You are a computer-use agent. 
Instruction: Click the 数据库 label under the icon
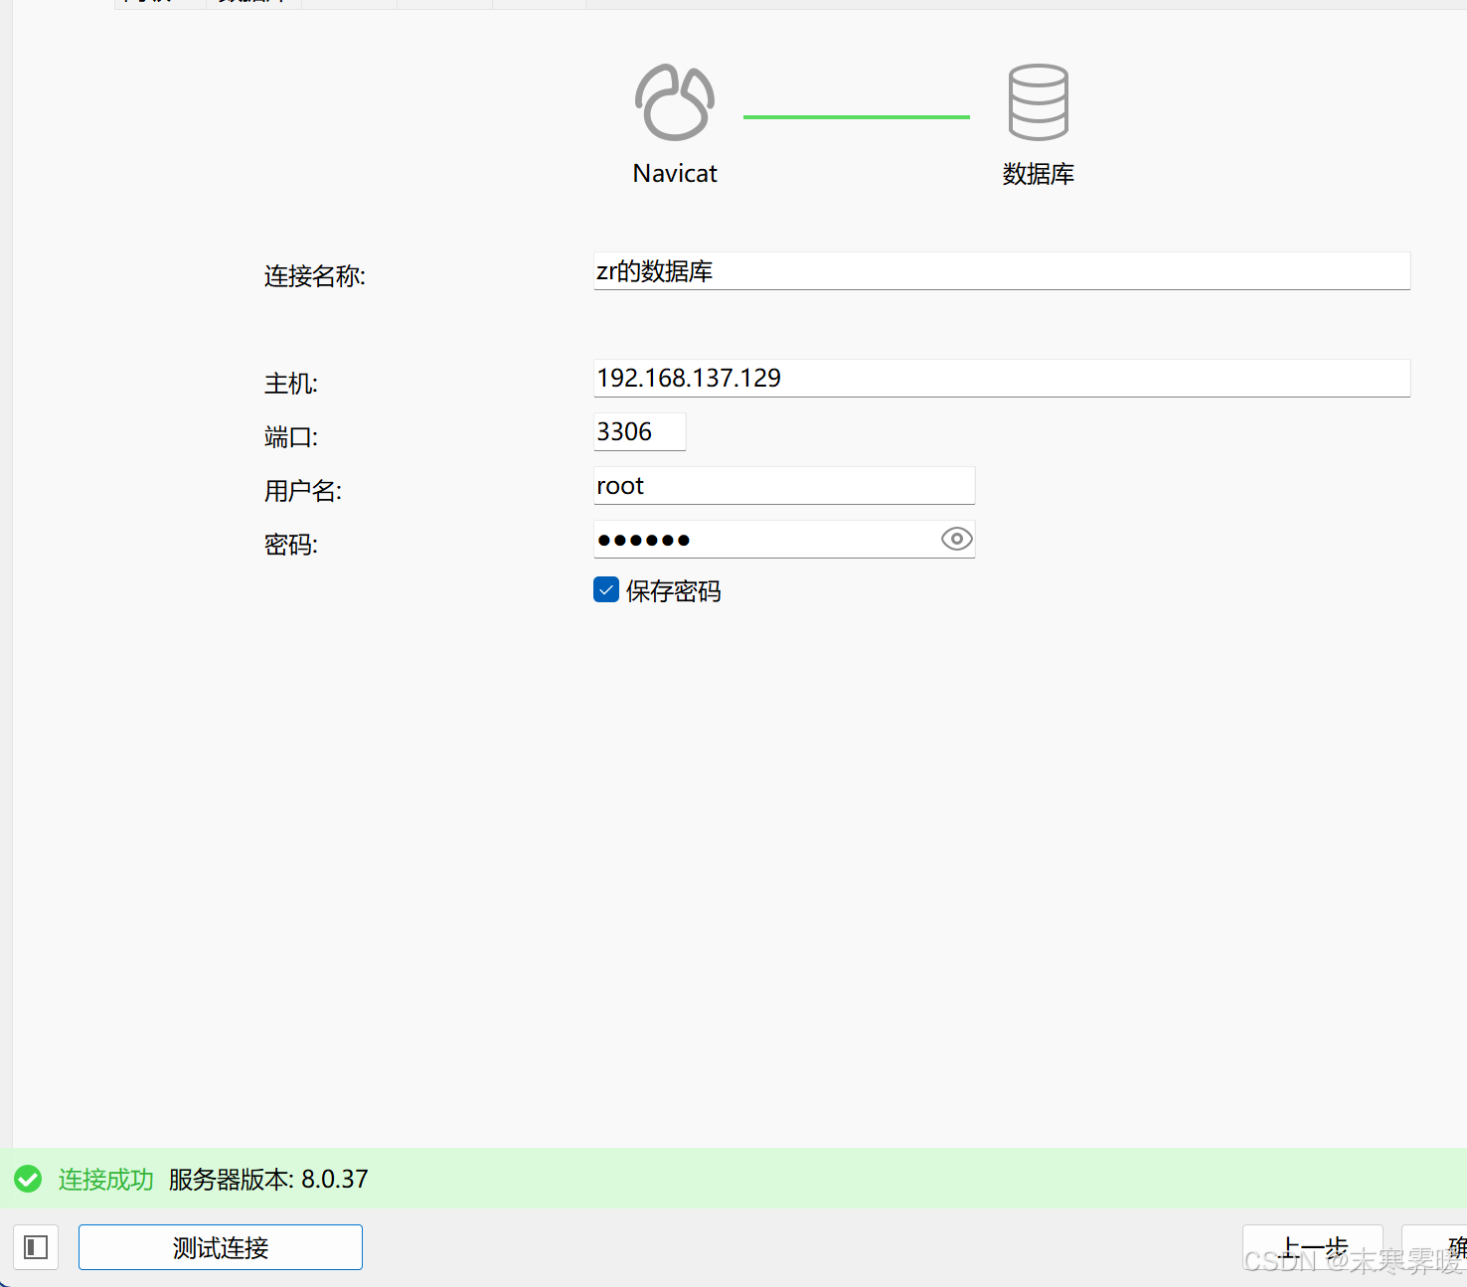point(1039,174)
